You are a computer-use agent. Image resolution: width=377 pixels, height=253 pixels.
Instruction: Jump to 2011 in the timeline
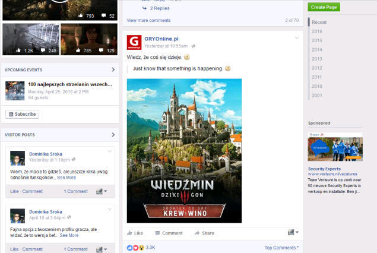point(317,77)
